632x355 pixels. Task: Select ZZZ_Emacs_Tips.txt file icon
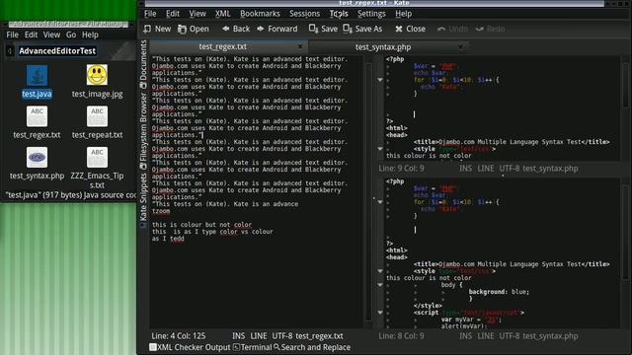[x=97, y=158]
